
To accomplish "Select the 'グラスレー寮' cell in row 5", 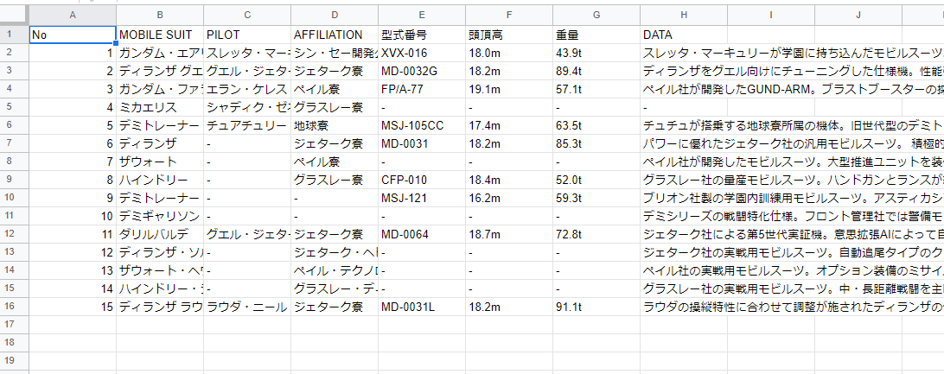I will (335, 107).
